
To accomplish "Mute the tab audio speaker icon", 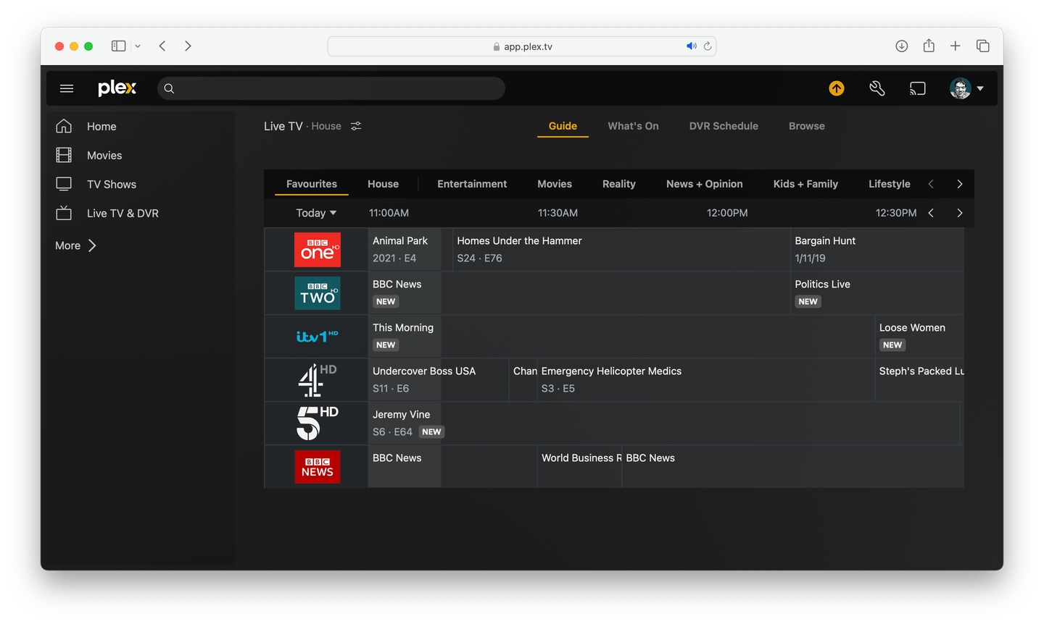I will click(x=691, y=46).
